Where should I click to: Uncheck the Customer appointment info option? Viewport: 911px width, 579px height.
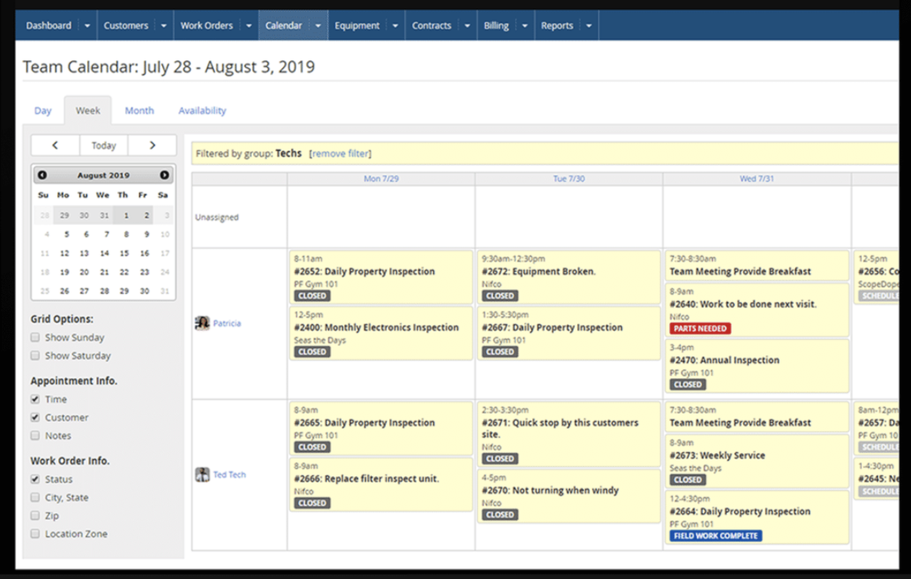point(34,417)
